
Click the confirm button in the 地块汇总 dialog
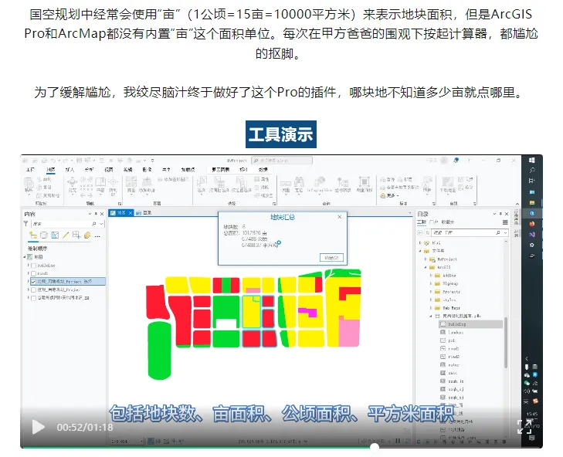coord(331,258)
